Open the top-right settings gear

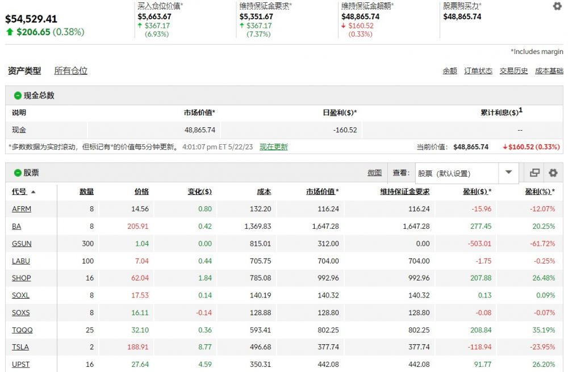coord(557,6)
